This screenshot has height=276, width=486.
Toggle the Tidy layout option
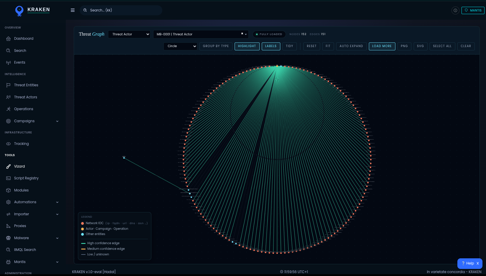[x=289, y=46]
